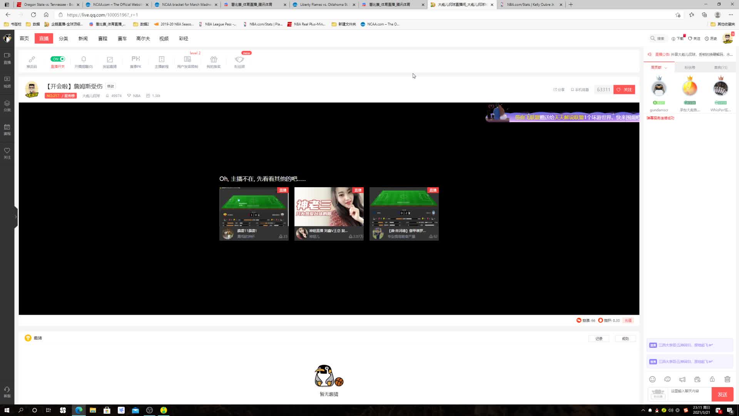This screenshot has width=739, height=416.
Task: Expand the collapsed left sidebar handle
Action: click(16, 217)
